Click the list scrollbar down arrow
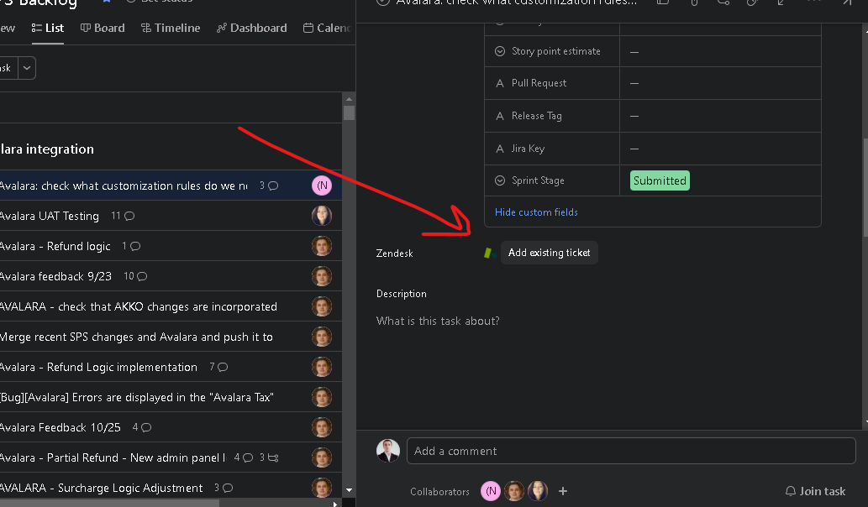This screenshot has width=868, height=507. tap(349, 490)
